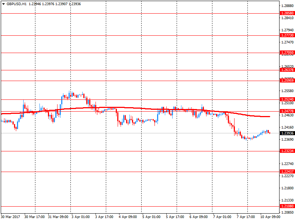Click the red 1.26378 level label
The height and width of the screenshot is (221, 295).
click(287, 70)
